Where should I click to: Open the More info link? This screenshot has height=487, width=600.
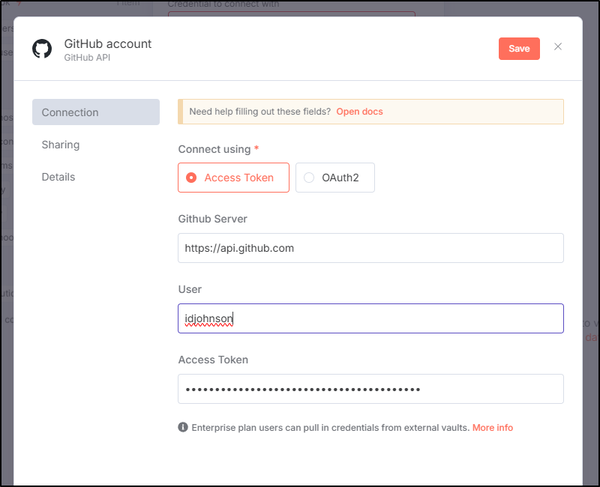493,427
